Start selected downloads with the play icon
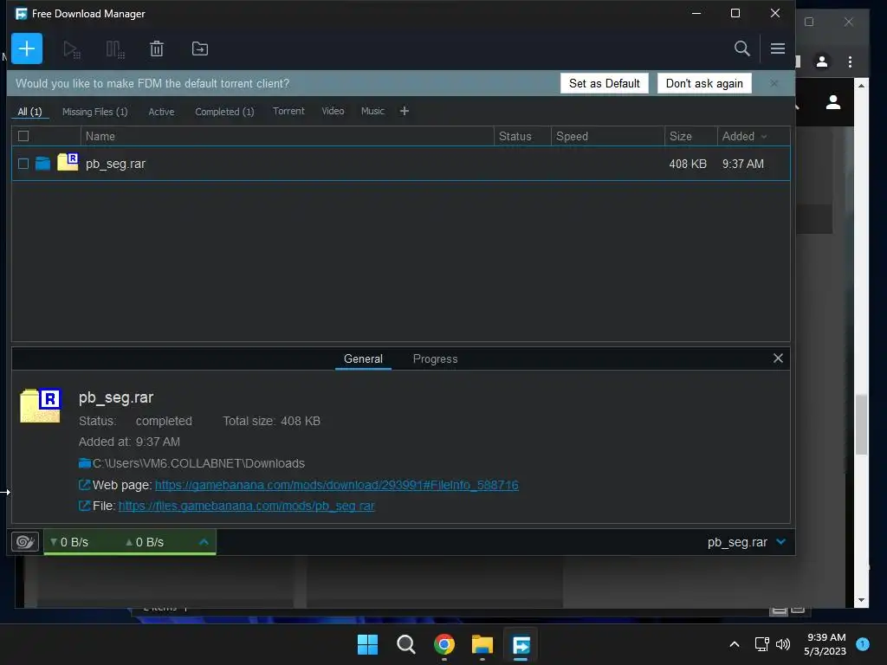This screenshot has width=887, height=665. pos(71,49)
